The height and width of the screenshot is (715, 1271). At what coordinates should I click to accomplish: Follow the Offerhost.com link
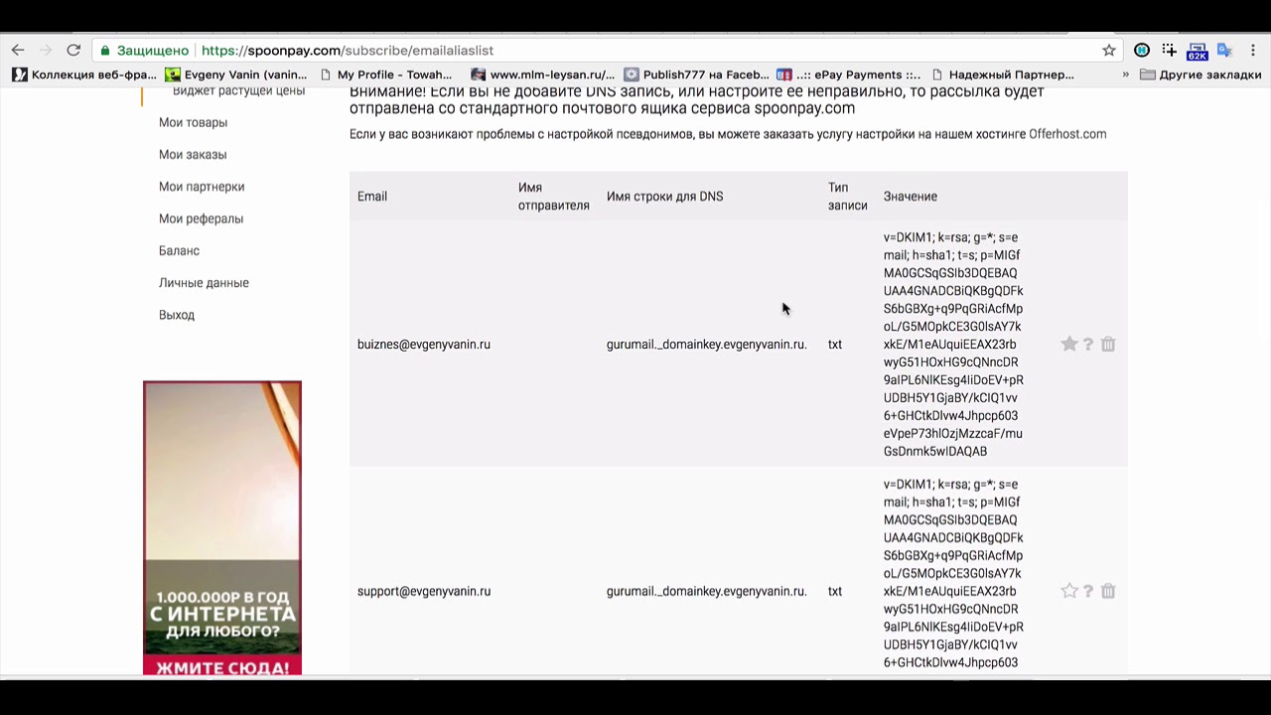(1067, 134)
